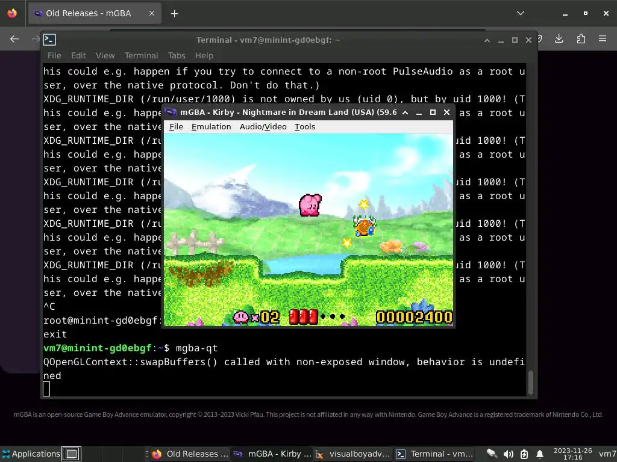Open a new Firefox tab with plus button
Viewport: 617px width, 462px height.
pyautogui.click(x=174, y=13)
